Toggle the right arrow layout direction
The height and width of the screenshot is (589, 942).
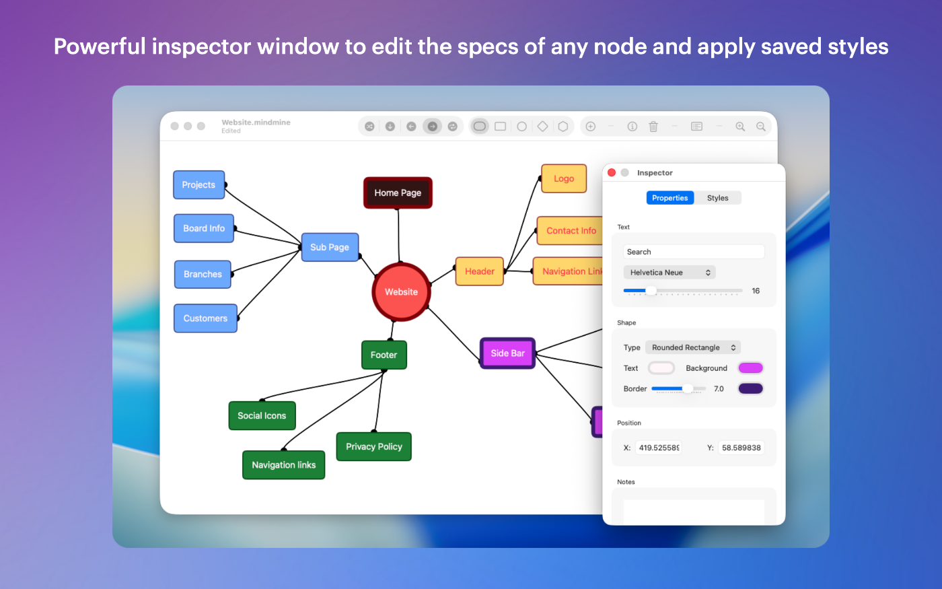point(432,127)
